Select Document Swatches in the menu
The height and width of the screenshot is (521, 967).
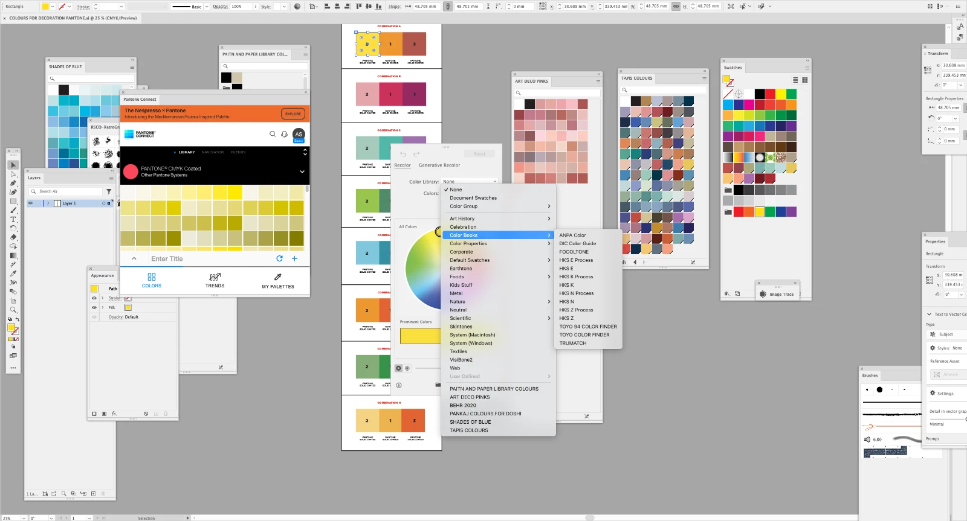pos(473,198)
